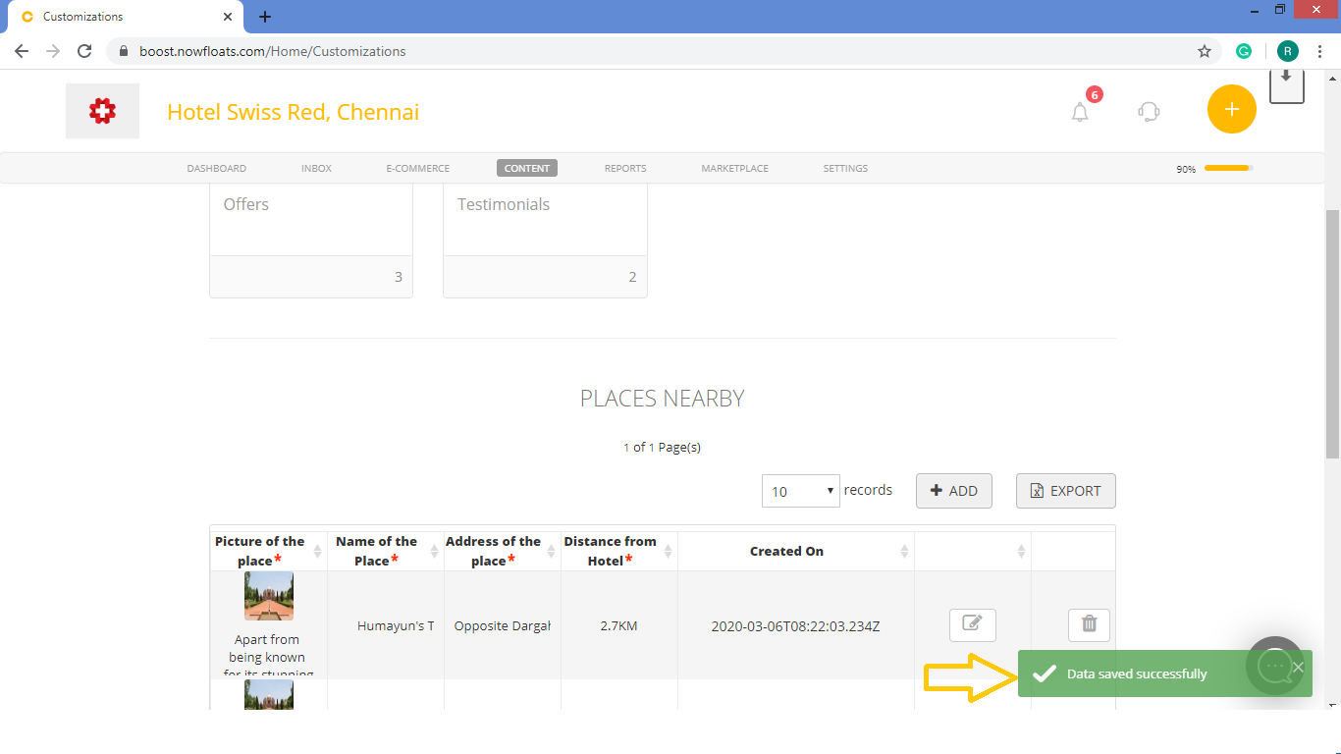The image size is (1341, 754).
Task: Open the records-per-page dropdown showing 10
Action: coord(801,491)
